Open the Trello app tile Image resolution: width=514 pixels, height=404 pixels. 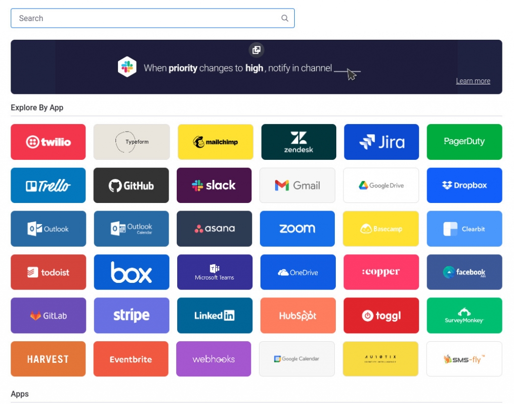48,185
